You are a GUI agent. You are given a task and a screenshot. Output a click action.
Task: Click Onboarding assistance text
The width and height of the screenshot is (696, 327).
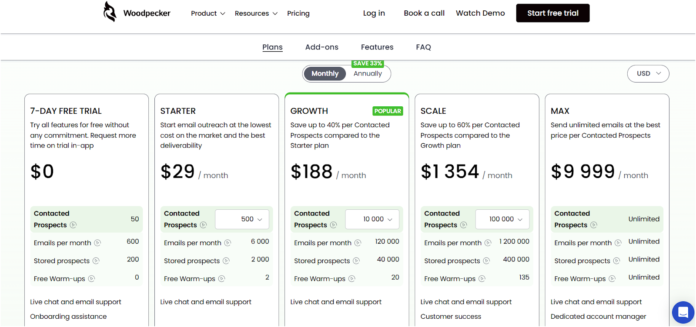pos(68,317)
